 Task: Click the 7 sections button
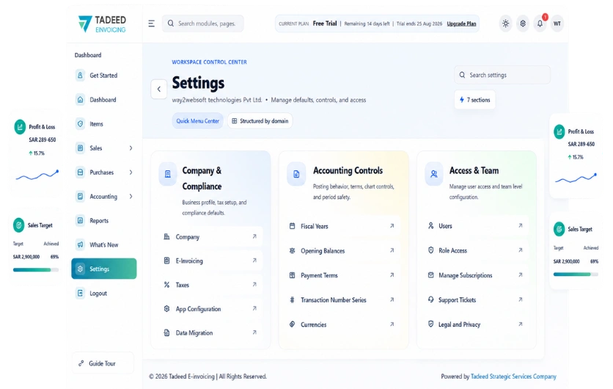(475, 100)
